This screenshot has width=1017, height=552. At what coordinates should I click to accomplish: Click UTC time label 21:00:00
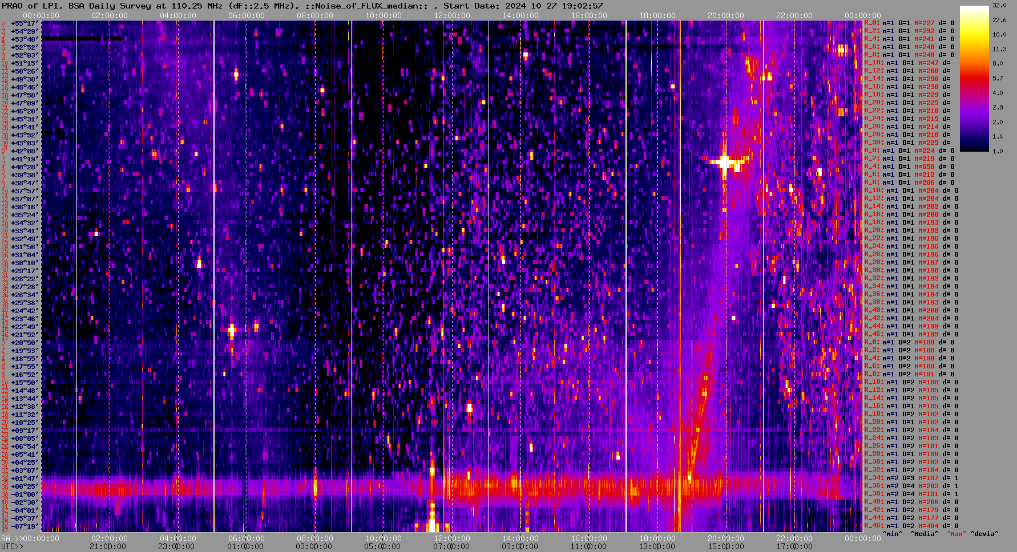pos(108,546)
